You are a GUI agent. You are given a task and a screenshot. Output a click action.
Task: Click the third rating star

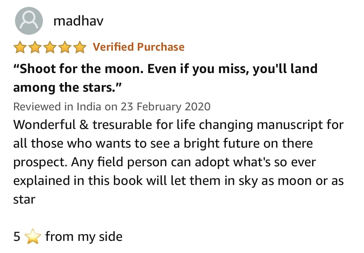click(50, 47)
